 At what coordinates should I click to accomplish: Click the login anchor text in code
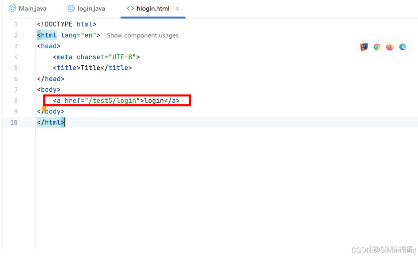tap(155, 101)
